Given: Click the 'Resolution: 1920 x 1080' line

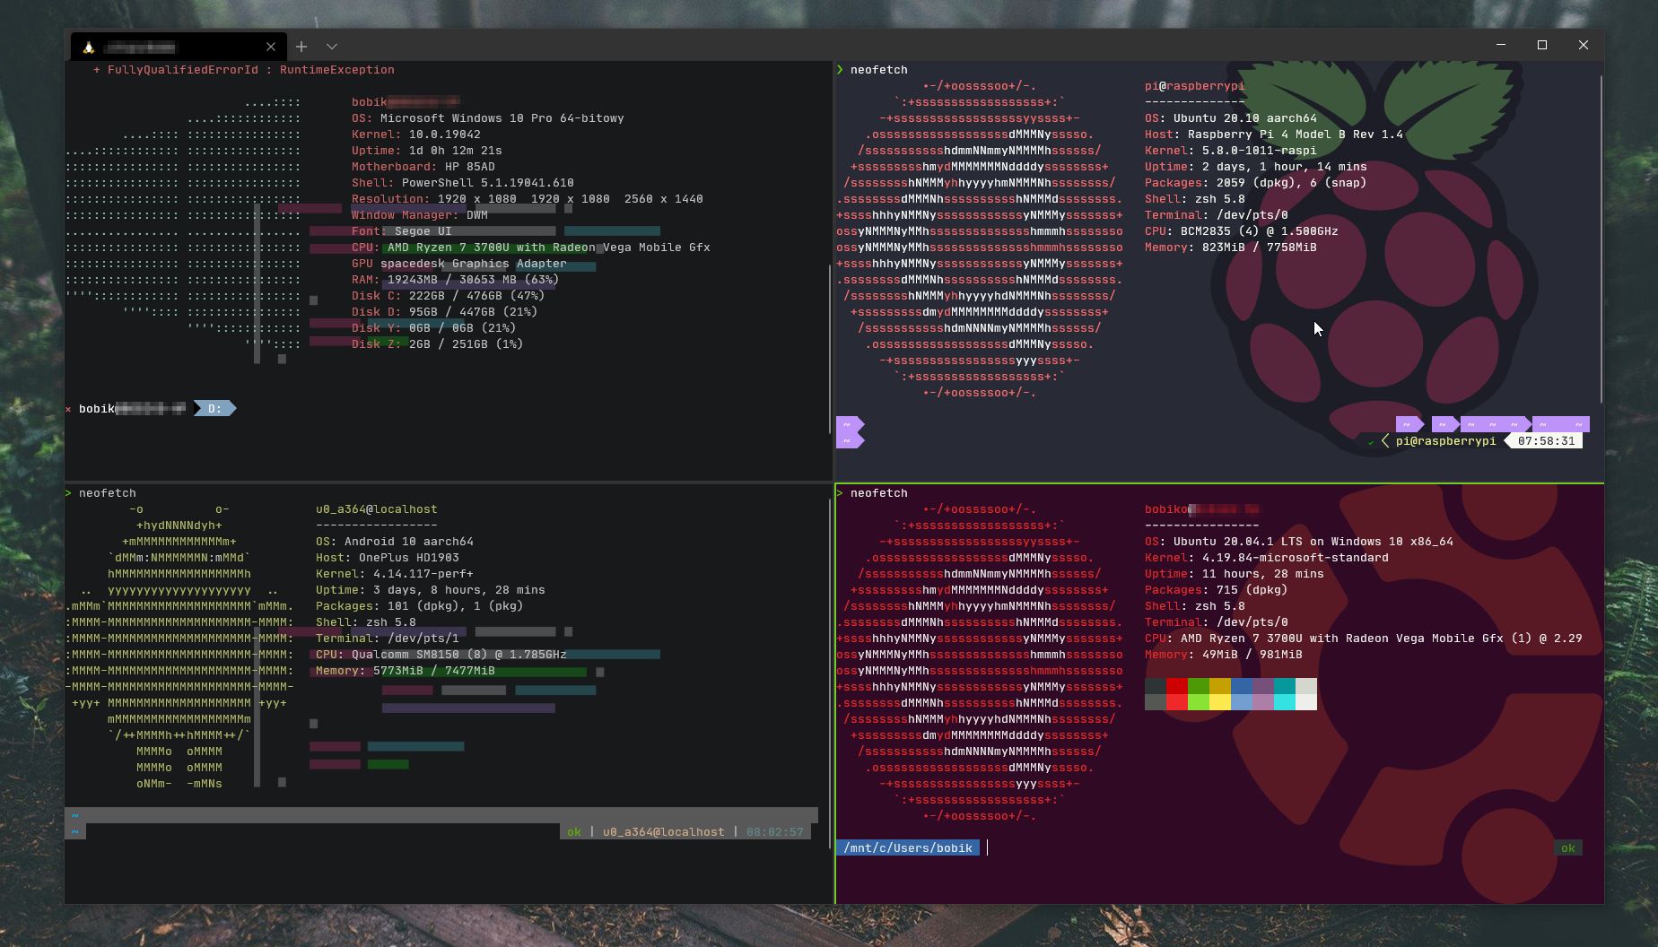Looking at the screenshot, I should tap(528, 199).
